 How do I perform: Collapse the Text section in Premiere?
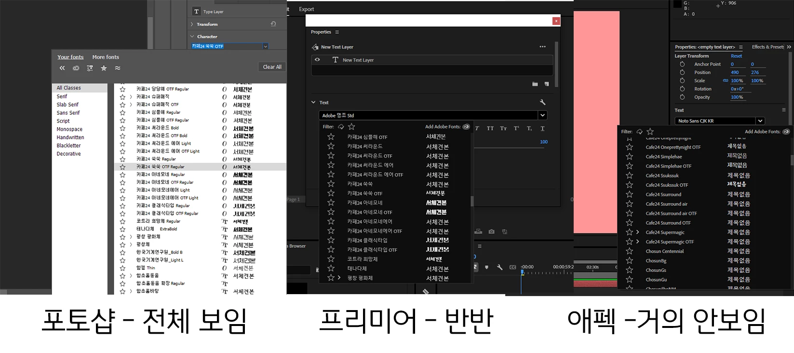(x=313, y=102)
